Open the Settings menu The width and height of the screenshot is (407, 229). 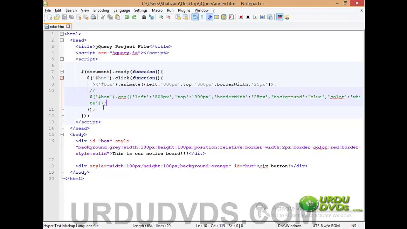click(141, 10)
